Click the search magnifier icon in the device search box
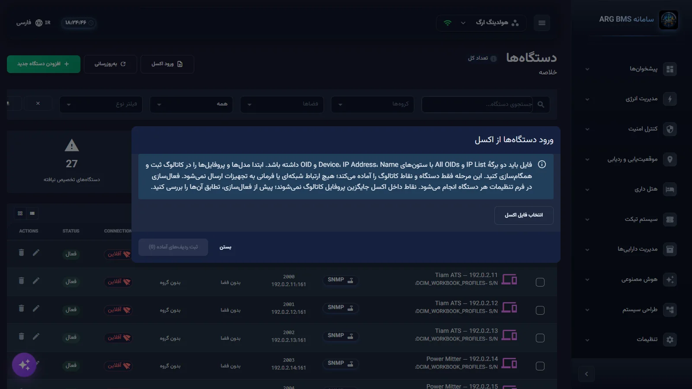This screenshot has width=692, height=389. 541,105
